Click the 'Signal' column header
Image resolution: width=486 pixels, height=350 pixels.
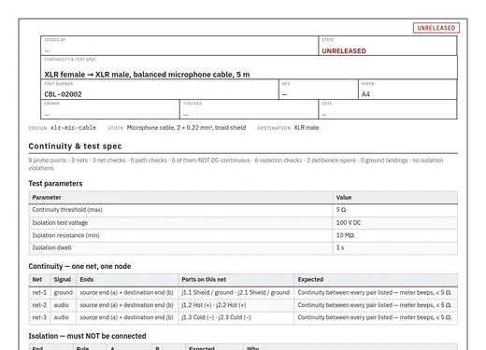tap(63, 279)
